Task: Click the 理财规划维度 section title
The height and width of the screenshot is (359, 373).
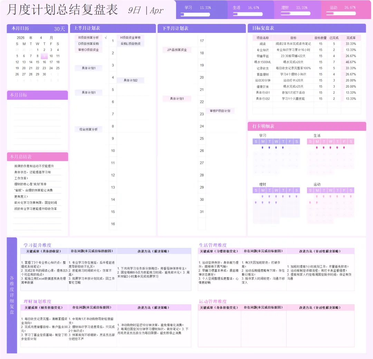Action: coord(37,302)
